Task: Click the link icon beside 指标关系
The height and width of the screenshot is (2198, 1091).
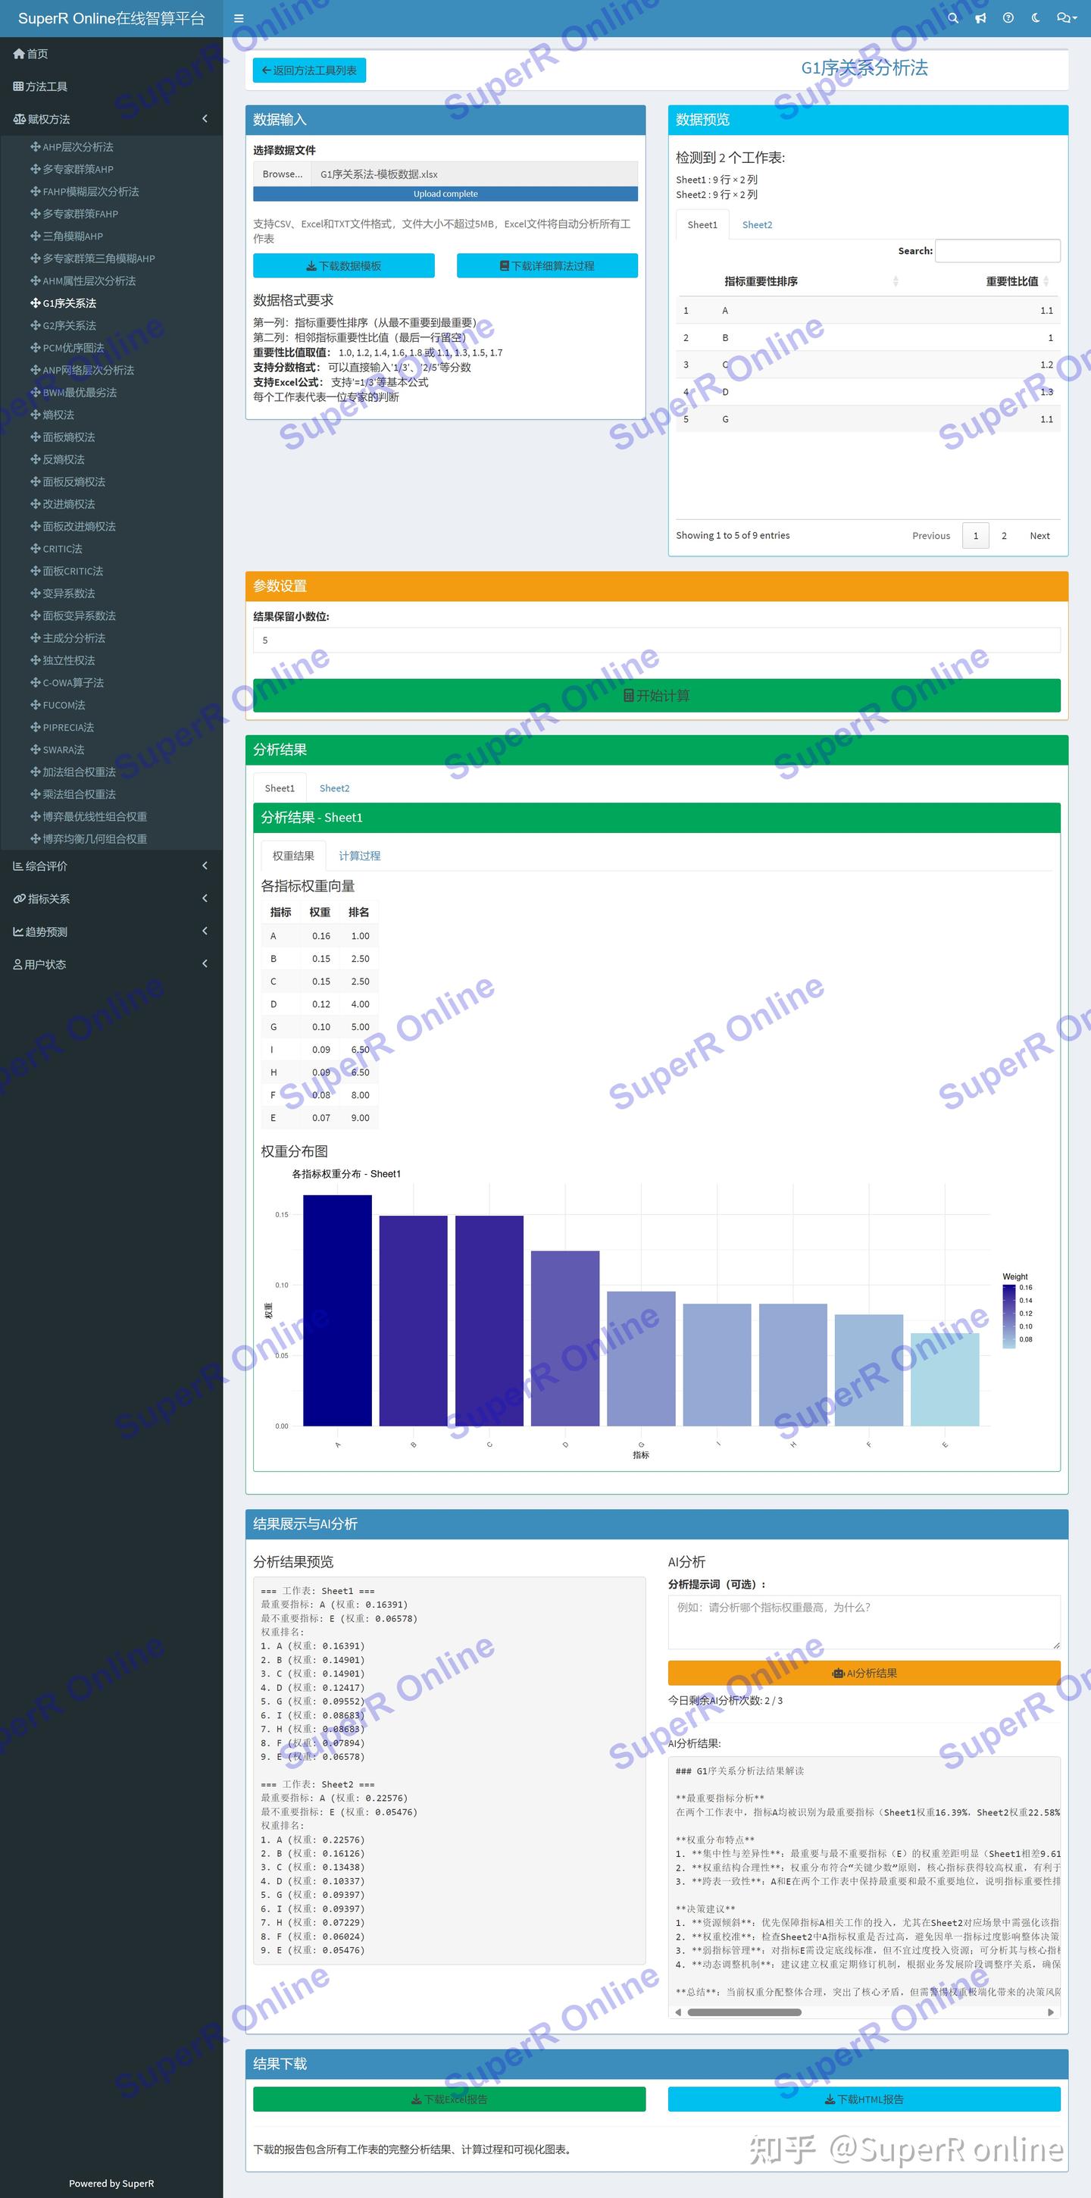Action: click(19, 898)
